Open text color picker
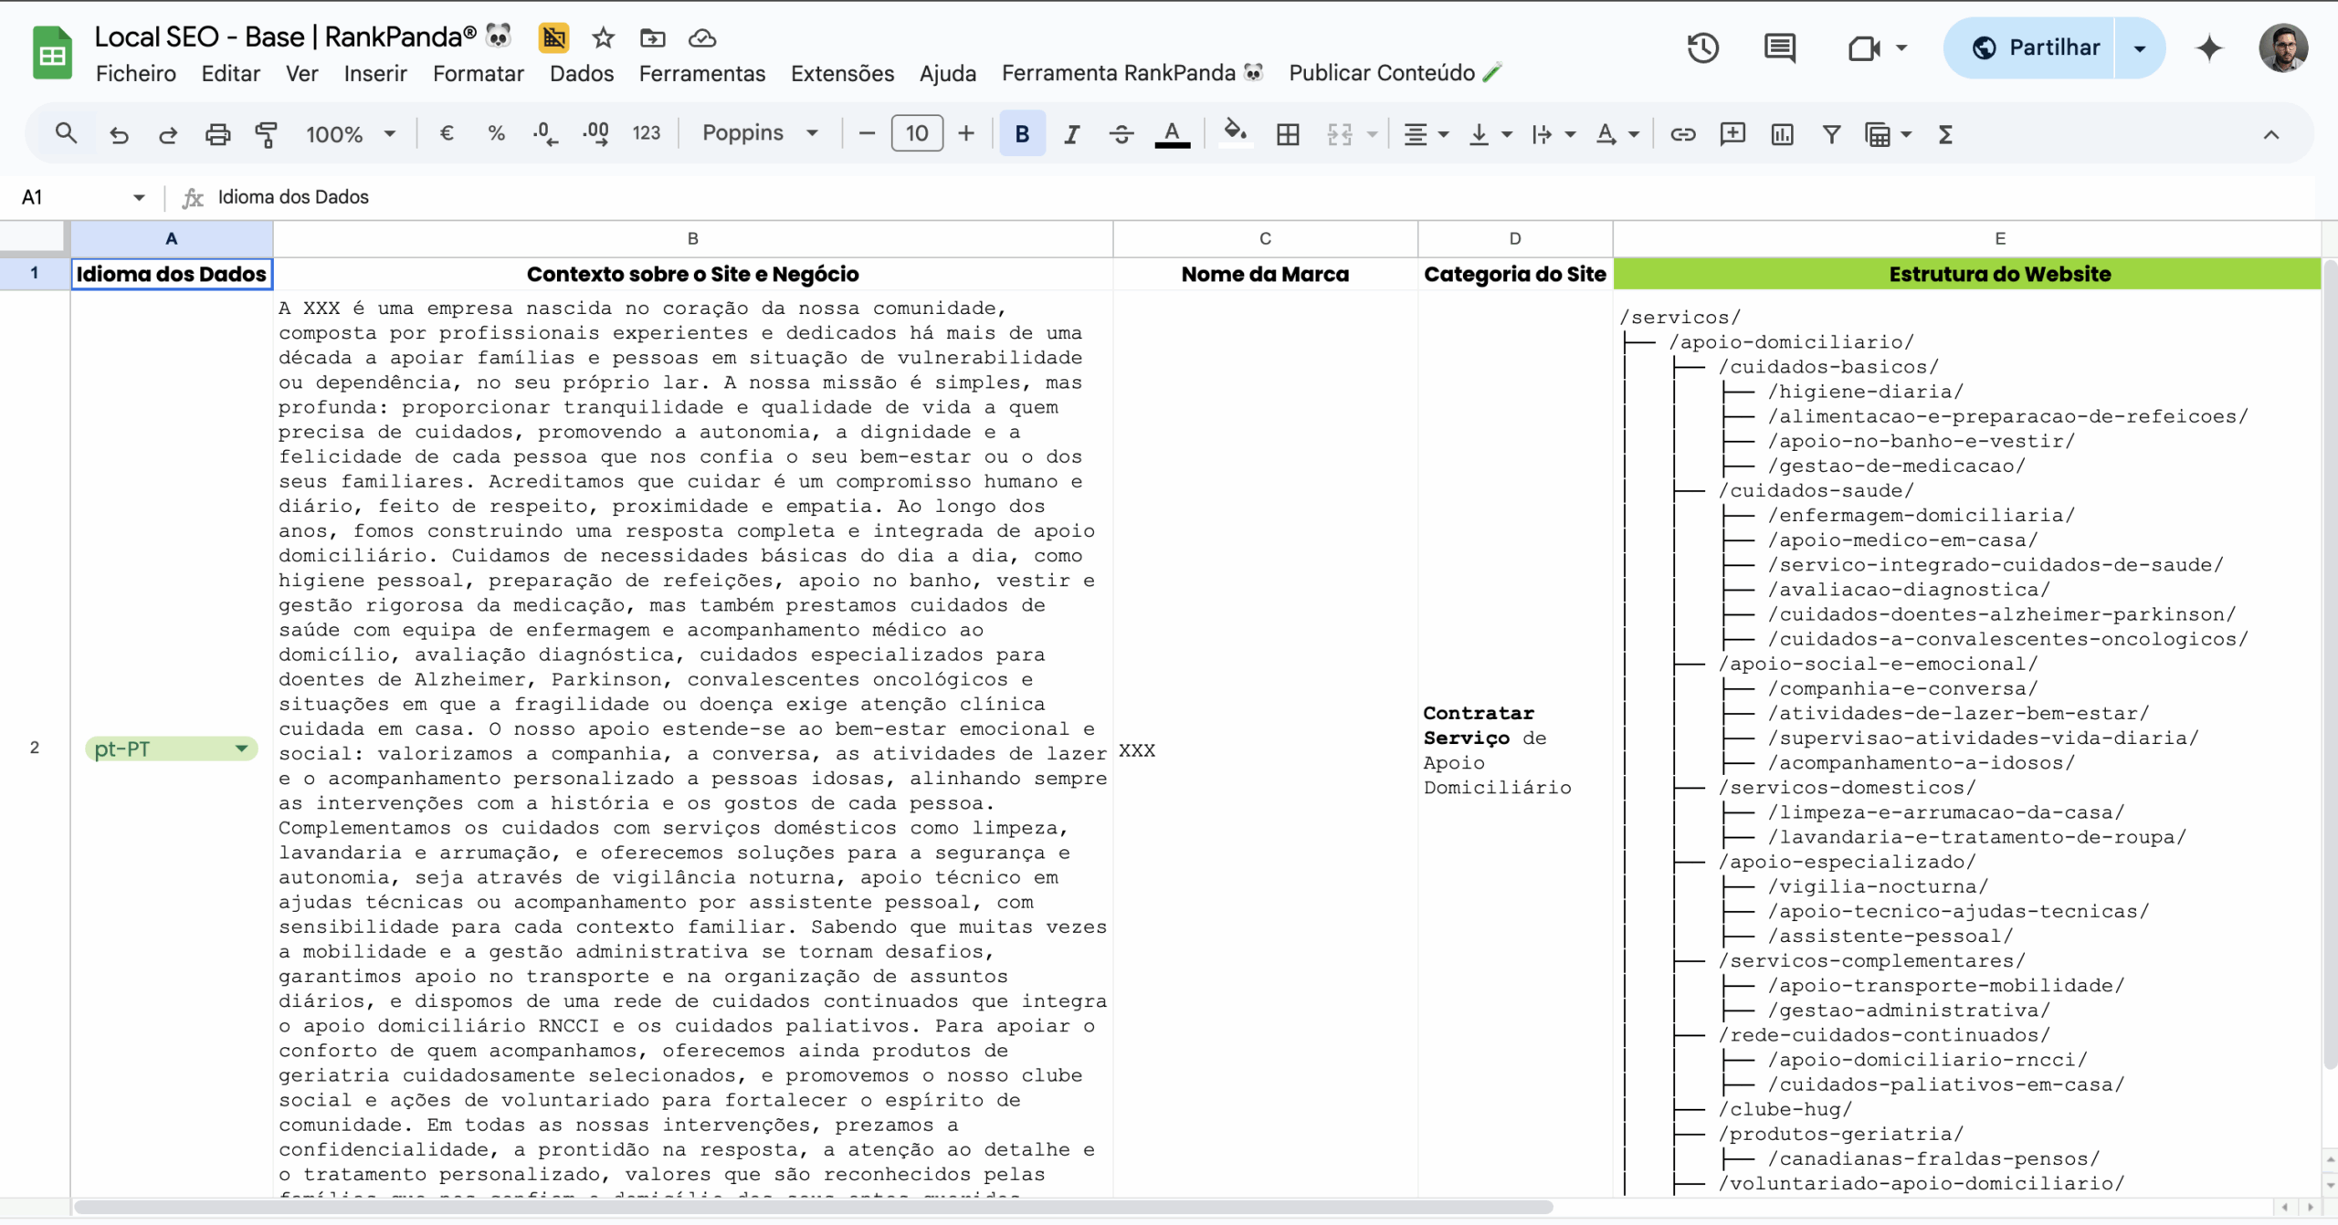Viewport: 2338px width, 1225px height. (1172, 134)
